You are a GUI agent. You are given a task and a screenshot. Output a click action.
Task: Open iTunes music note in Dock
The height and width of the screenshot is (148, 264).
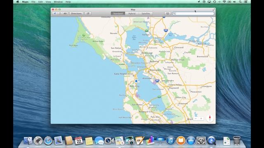pos(170,141)
